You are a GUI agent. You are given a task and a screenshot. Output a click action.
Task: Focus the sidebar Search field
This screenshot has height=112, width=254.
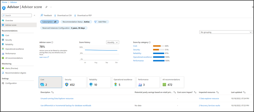tap(17, 15)
